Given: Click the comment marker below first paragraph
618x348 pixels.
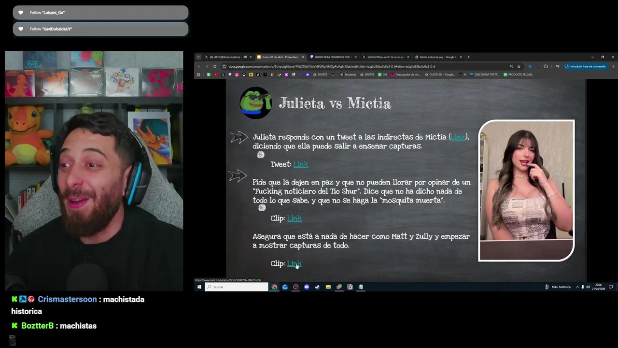Looking at the screenshot, I should (x=261, y=155).
